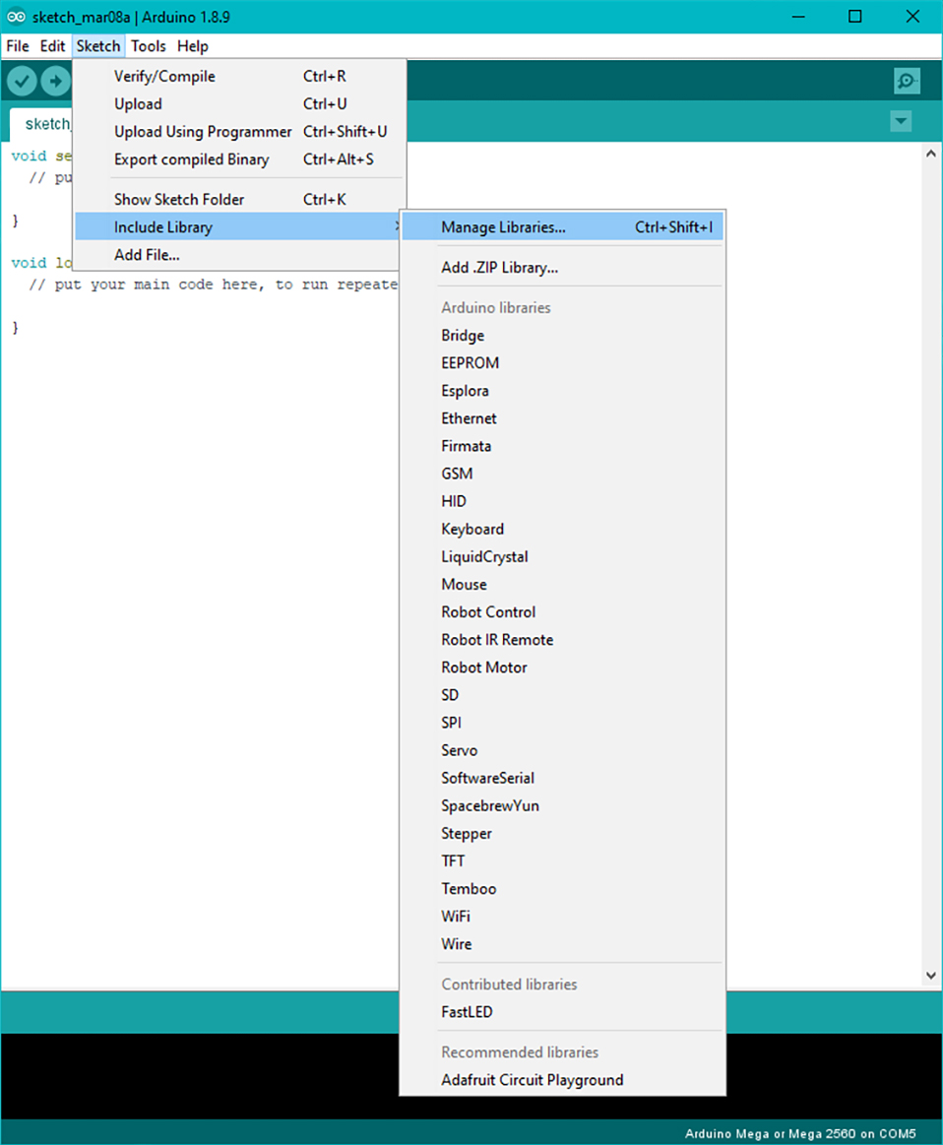
Task: Click the Verify/Compile checkmark toolbar icon
Action: [21, 81]
